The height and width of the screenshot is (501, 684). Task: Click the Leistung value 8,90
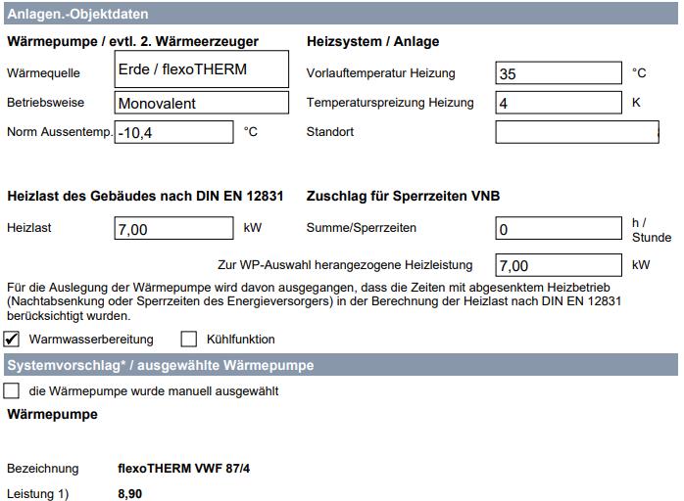(129, 494)
